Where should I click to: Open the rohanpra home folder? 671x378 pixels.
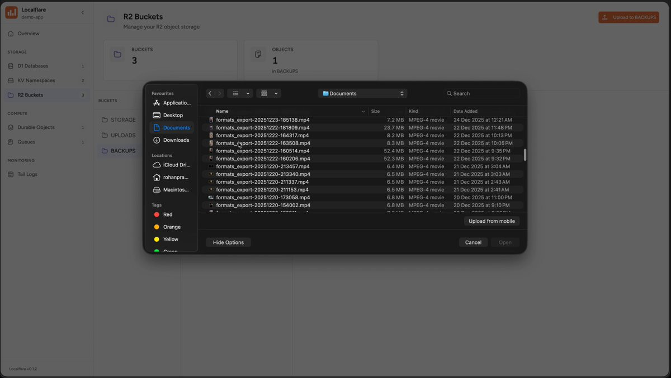pos(172,177)
